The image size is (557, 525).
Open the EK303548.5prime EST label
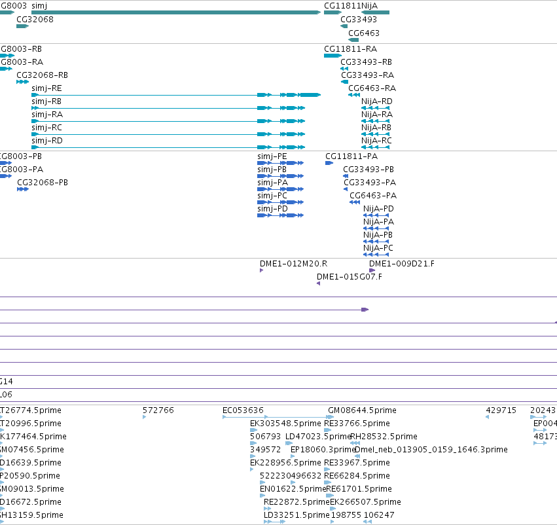click(x=285, y=424)
